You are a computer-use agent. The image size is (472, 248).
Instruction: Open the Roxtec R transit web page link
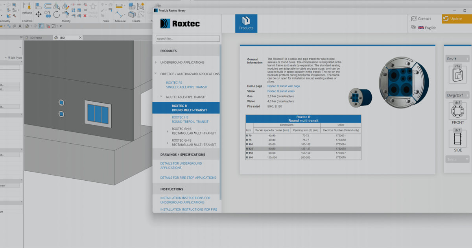click(284, 86)
